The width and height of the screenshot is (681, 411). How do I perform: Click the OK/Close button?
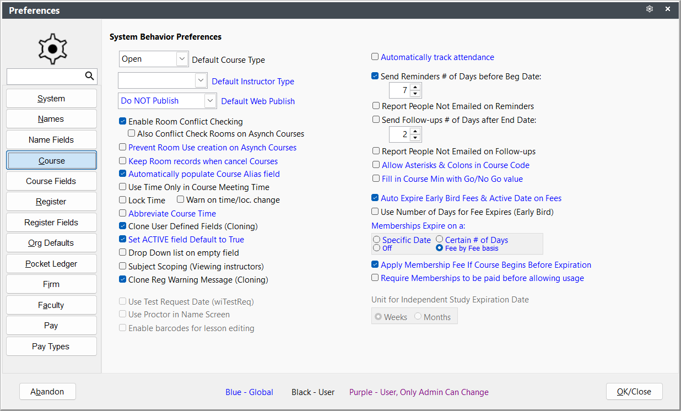(x=634, y=392)
